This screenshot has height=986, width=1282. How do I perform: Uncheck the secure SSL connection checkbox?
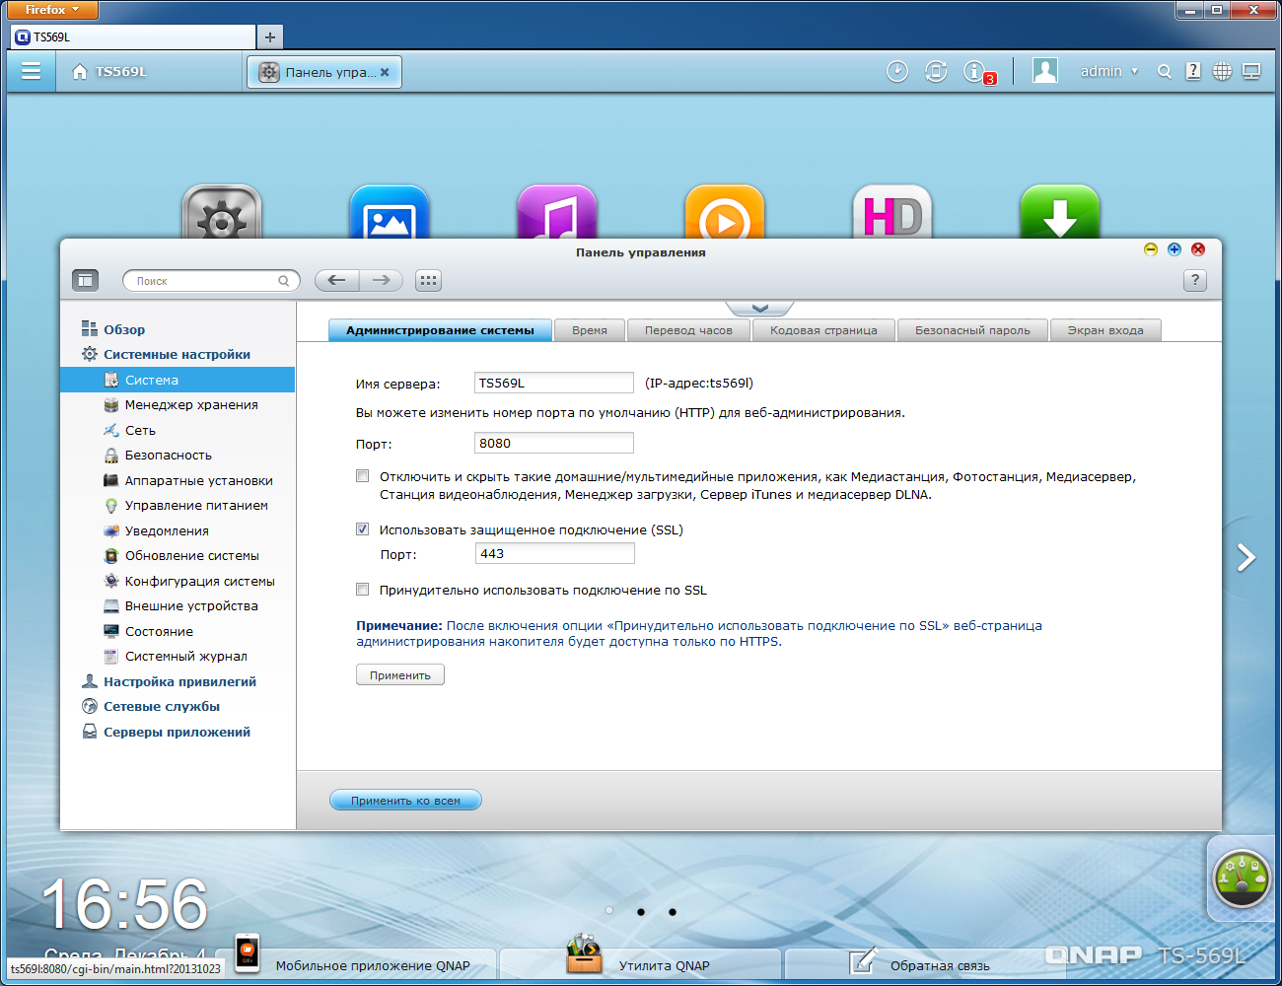(x=363, y=529)
